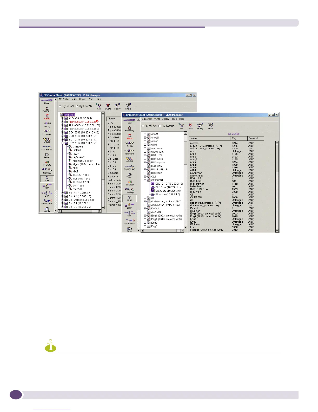Viewport: 318px width, 412px height.
Task: Open Alarm in the back window sidebar
Action: click(47, 117)
